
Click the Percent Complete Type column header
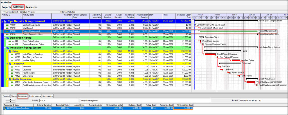[81, 16]
